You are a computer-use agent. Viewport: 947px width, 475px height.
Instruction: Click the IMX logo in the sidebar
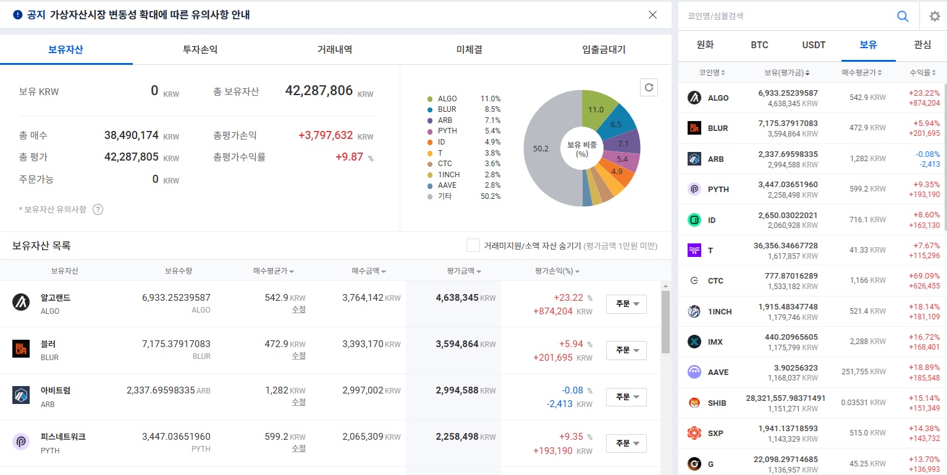point(694,342)
